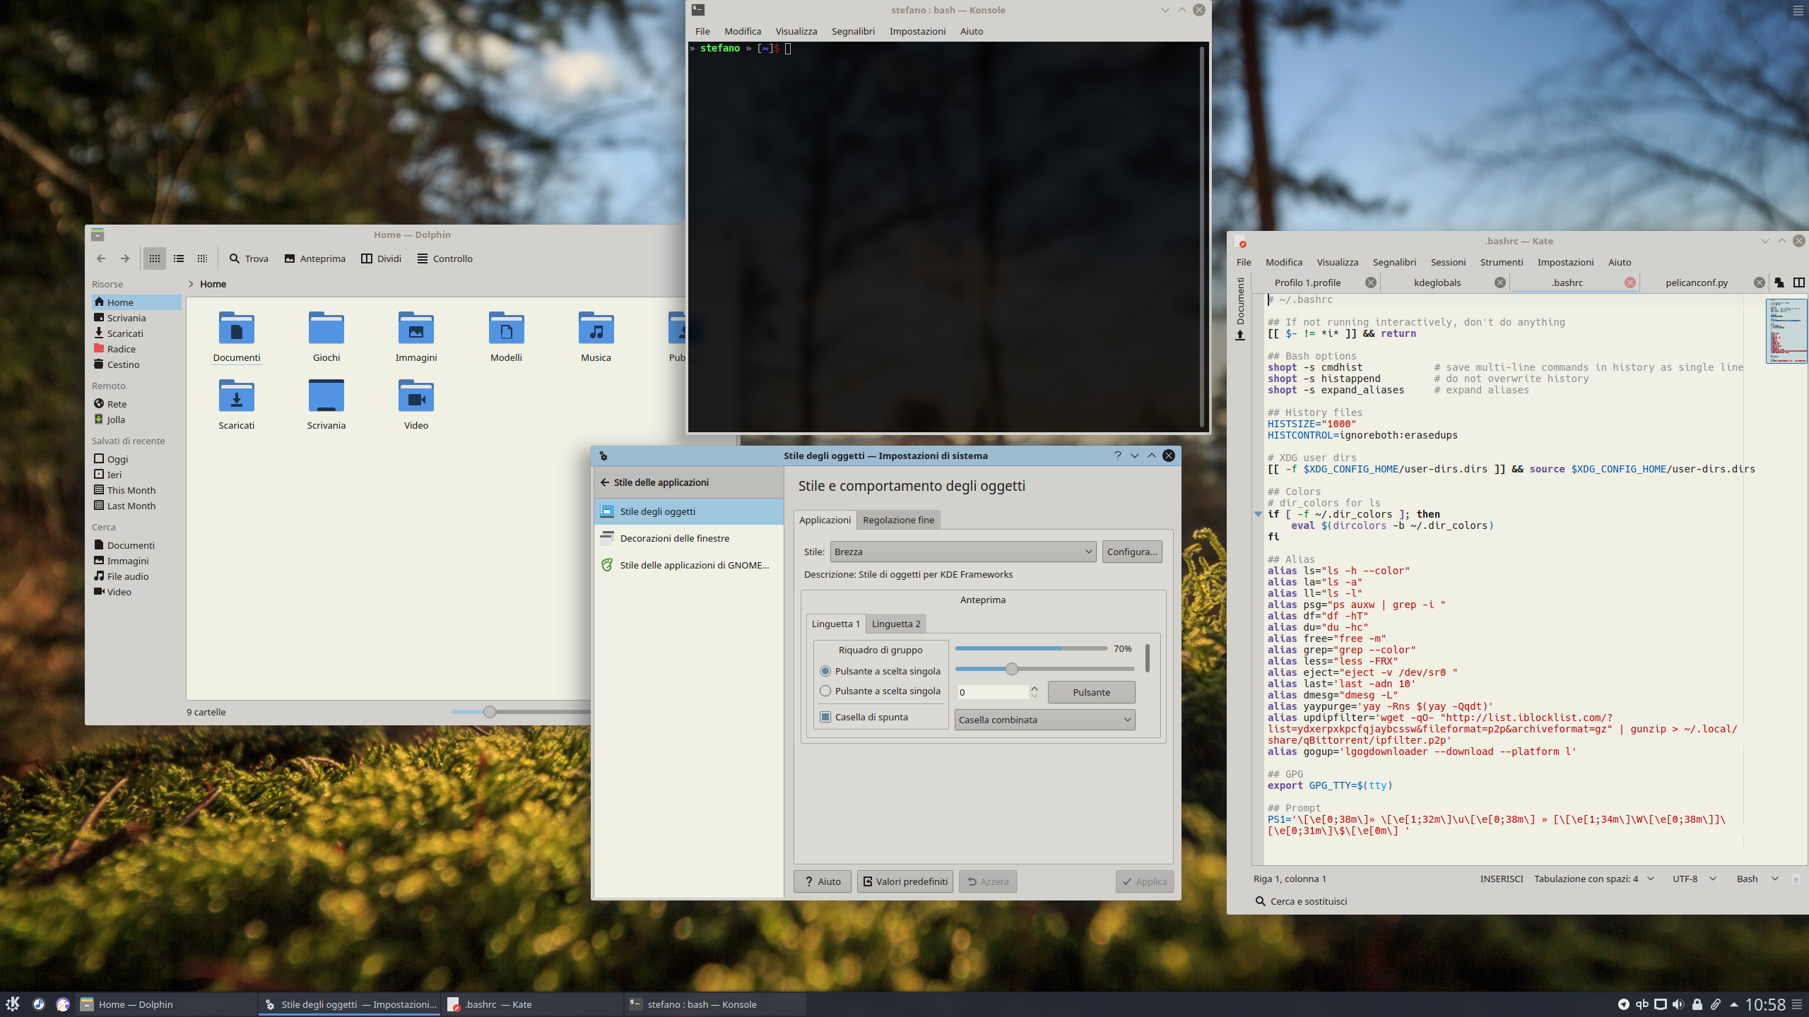Open the Stile style dropdown Brezza

point(963,552)
